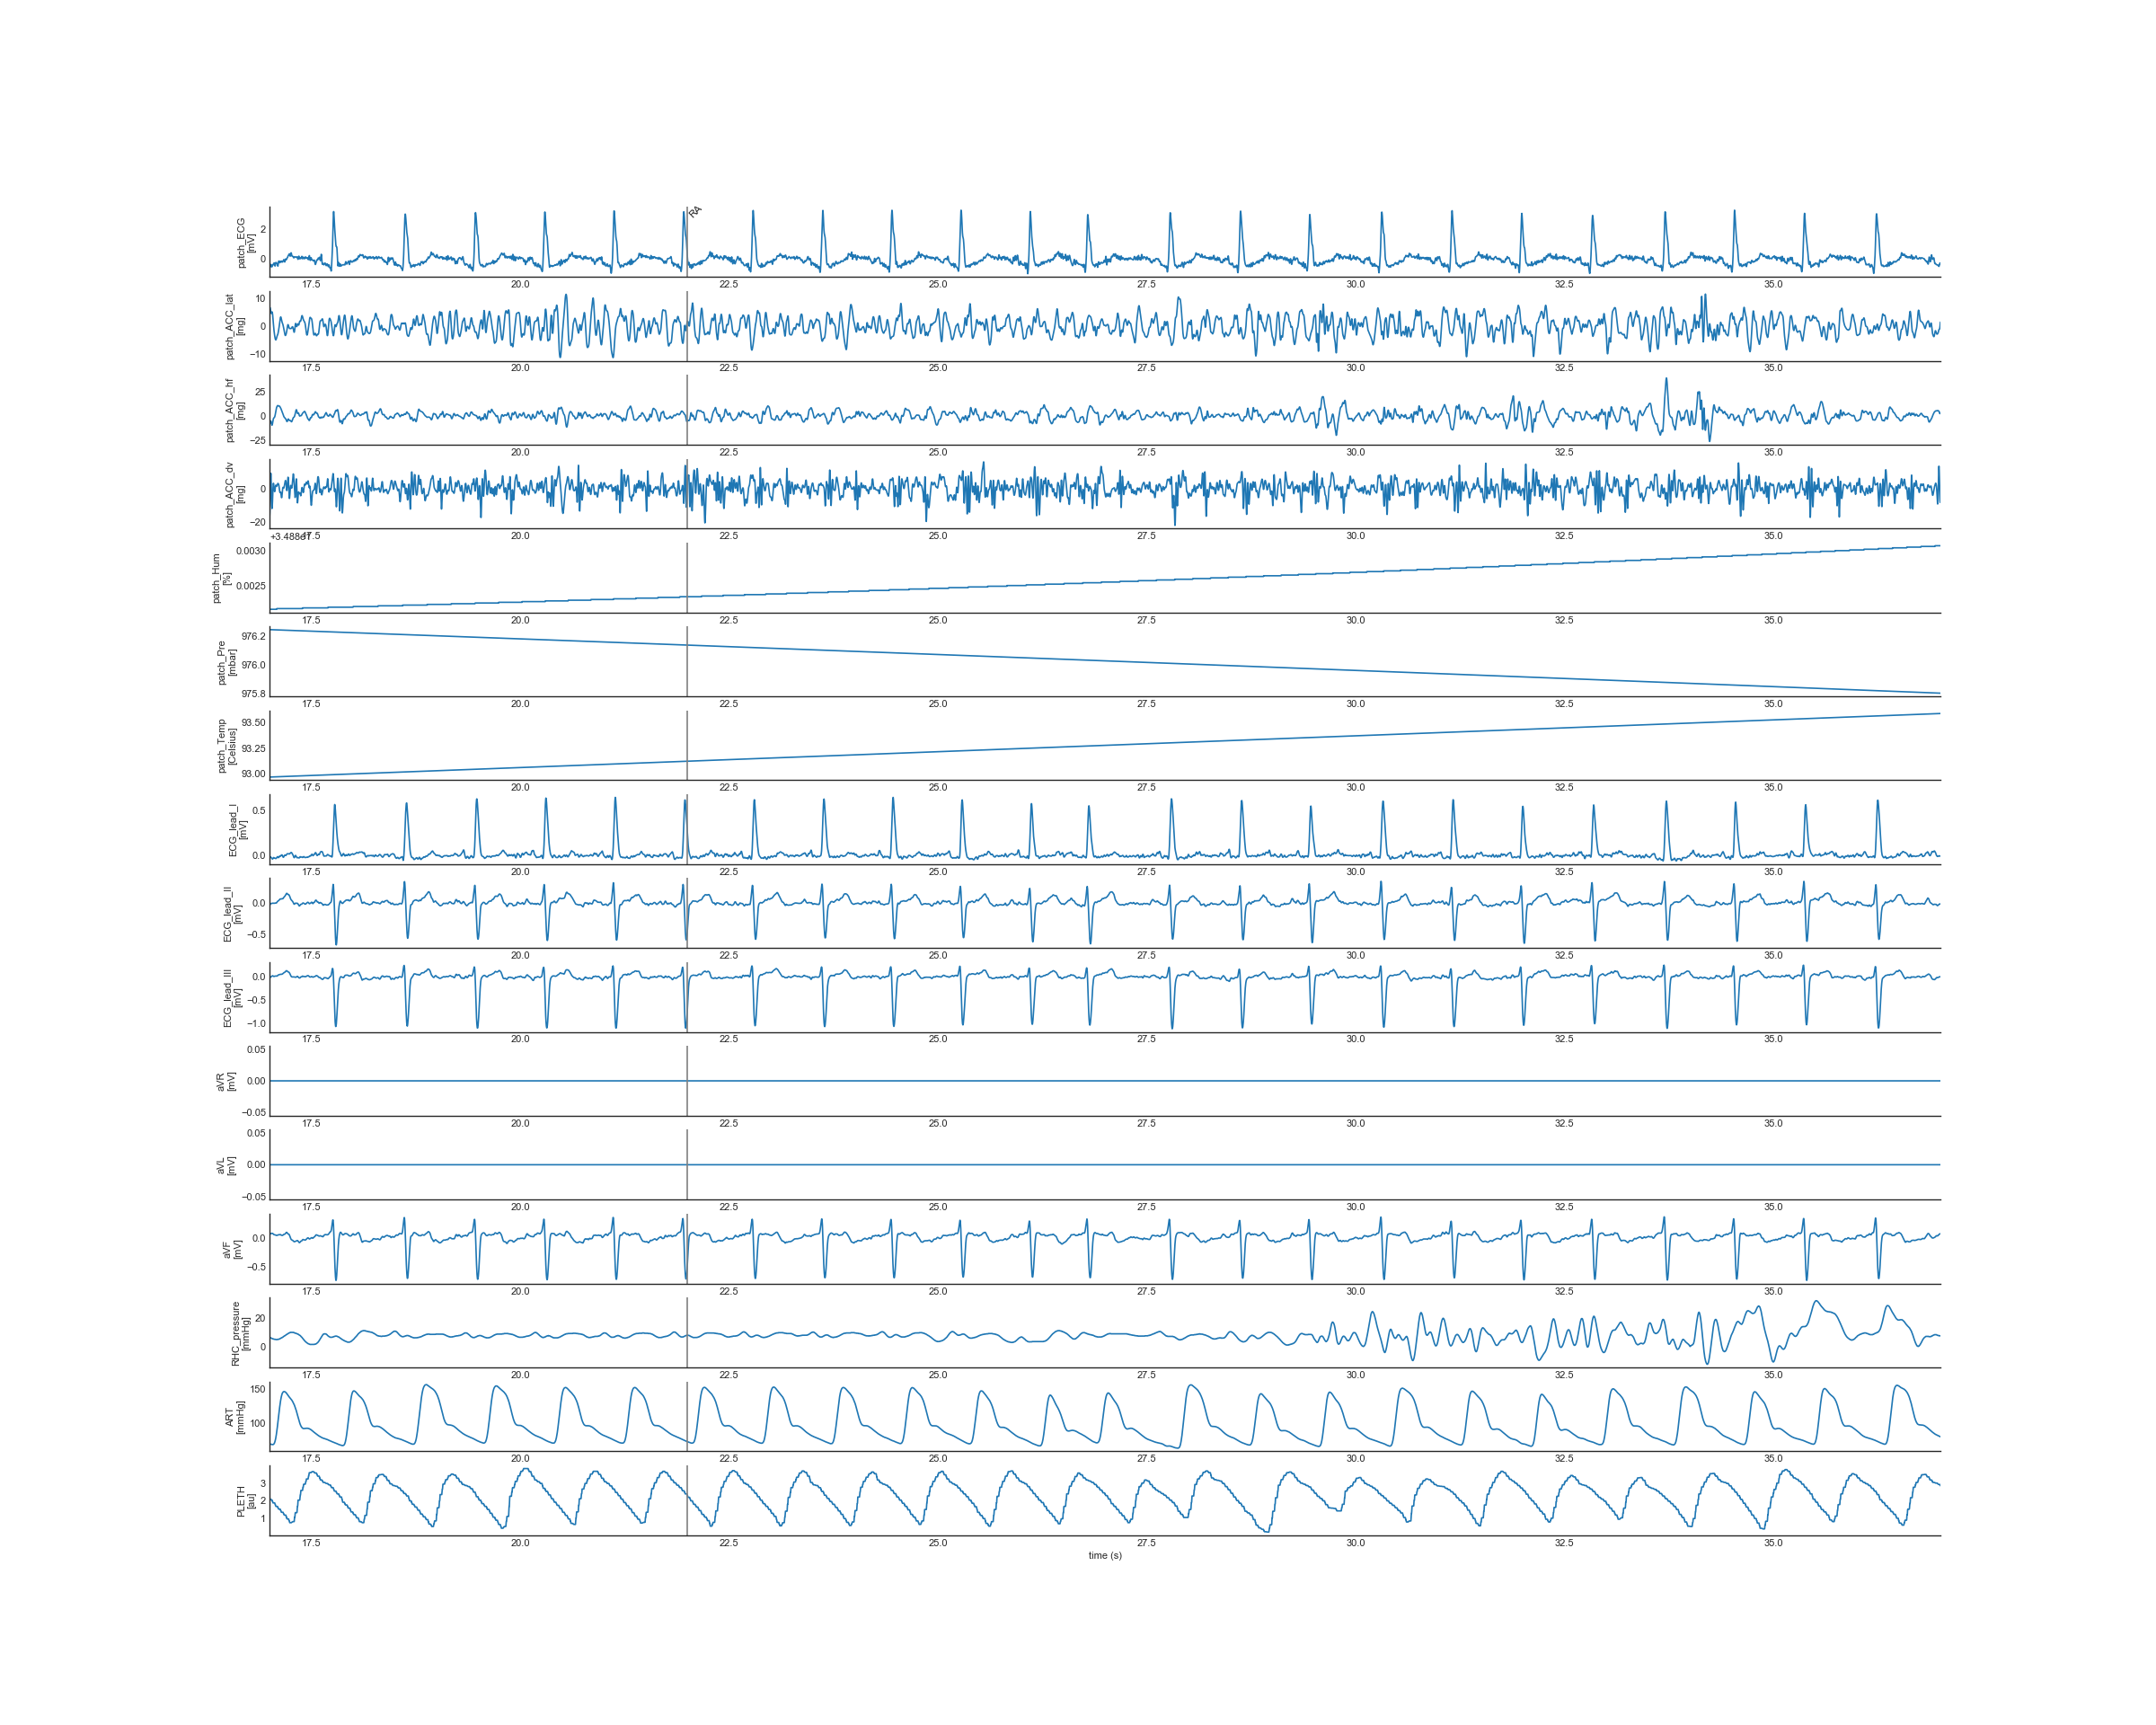Click the aVR axis label

tap(226, 1082)
